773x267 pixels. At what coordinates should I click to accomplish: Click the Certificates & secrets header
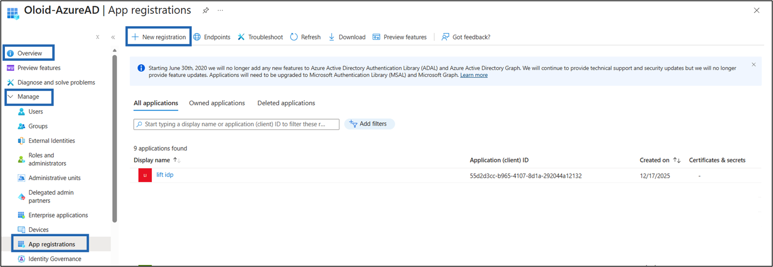pyautogui.click(x=717, y=160)
